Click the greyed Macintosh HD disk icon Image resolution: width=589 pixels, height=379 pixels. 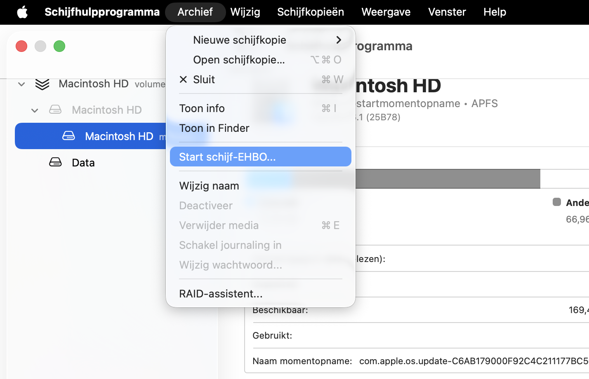point(55,110)
